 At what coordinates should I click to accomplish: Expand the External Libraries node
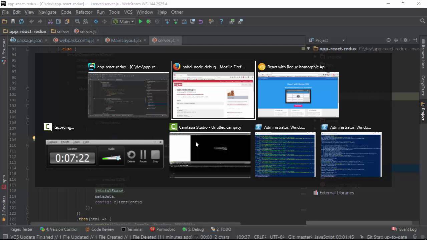click(x=334, y=193)
